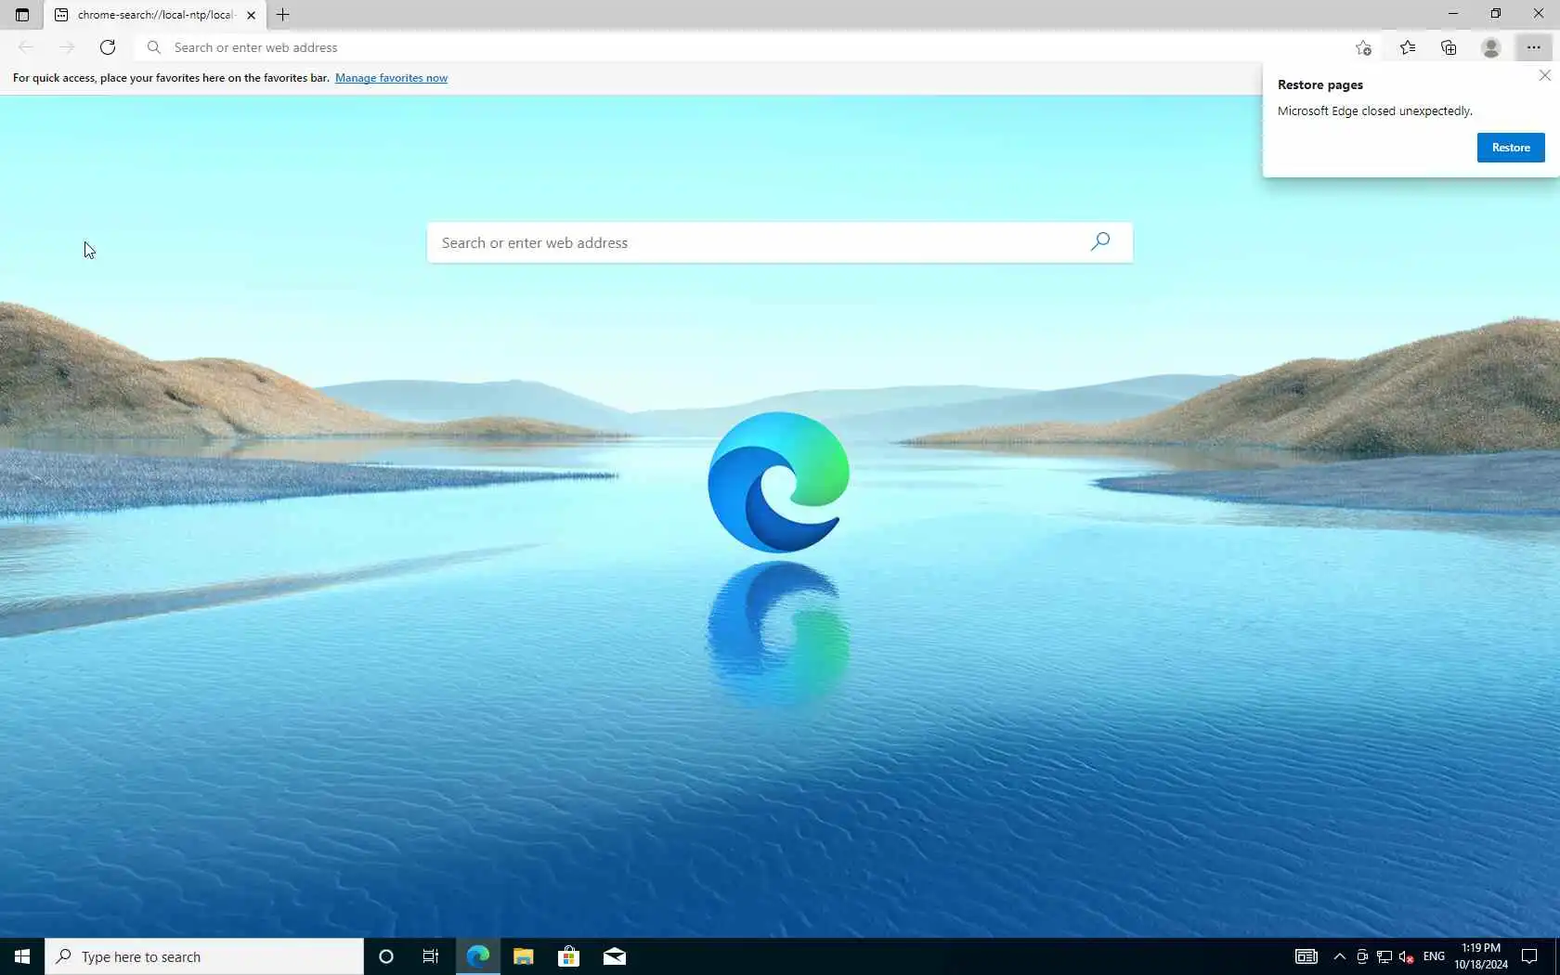This screenshot has width=1560, height=975.
Task: Open the clock showing 1:19 PM
Action: [x=1481, y=956]
